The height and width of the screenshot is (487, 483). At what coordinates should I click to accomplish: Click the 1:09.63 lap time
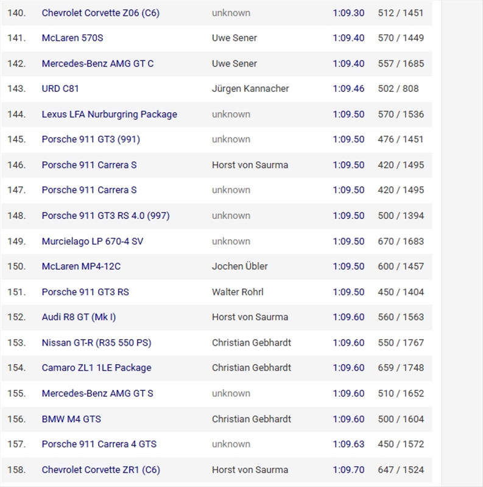coord(348,444)
